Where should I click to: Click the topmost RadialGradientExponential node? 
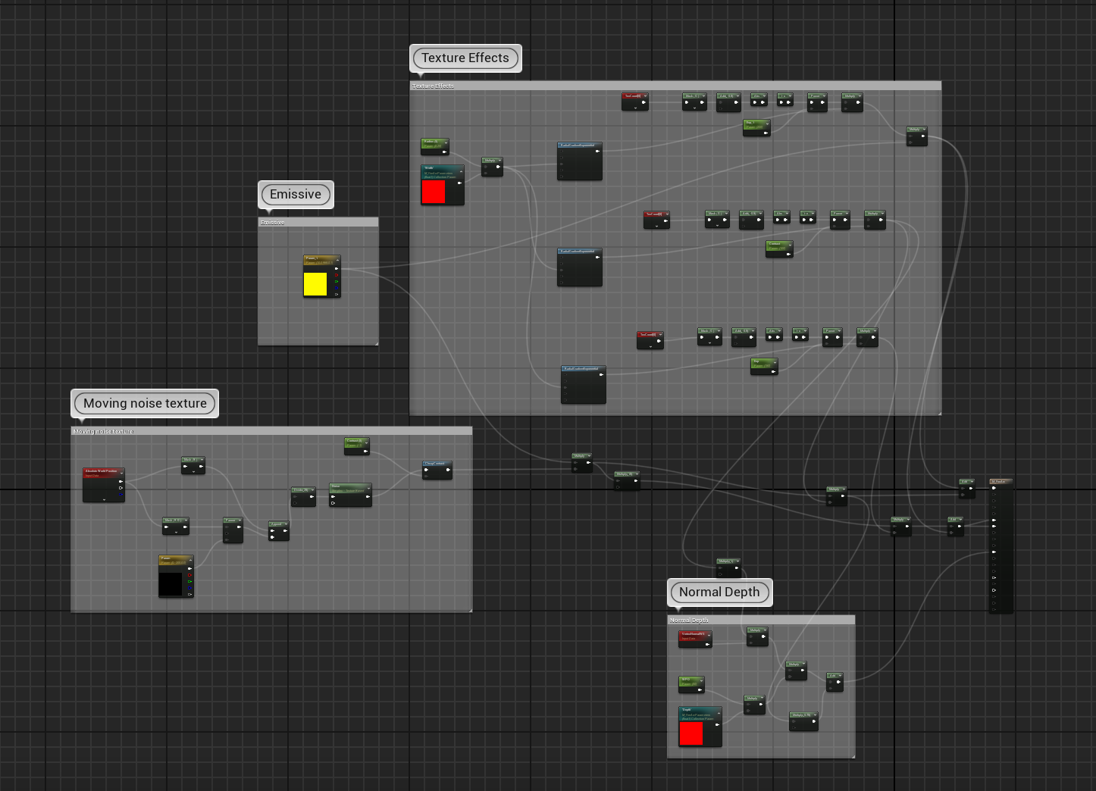580,161
